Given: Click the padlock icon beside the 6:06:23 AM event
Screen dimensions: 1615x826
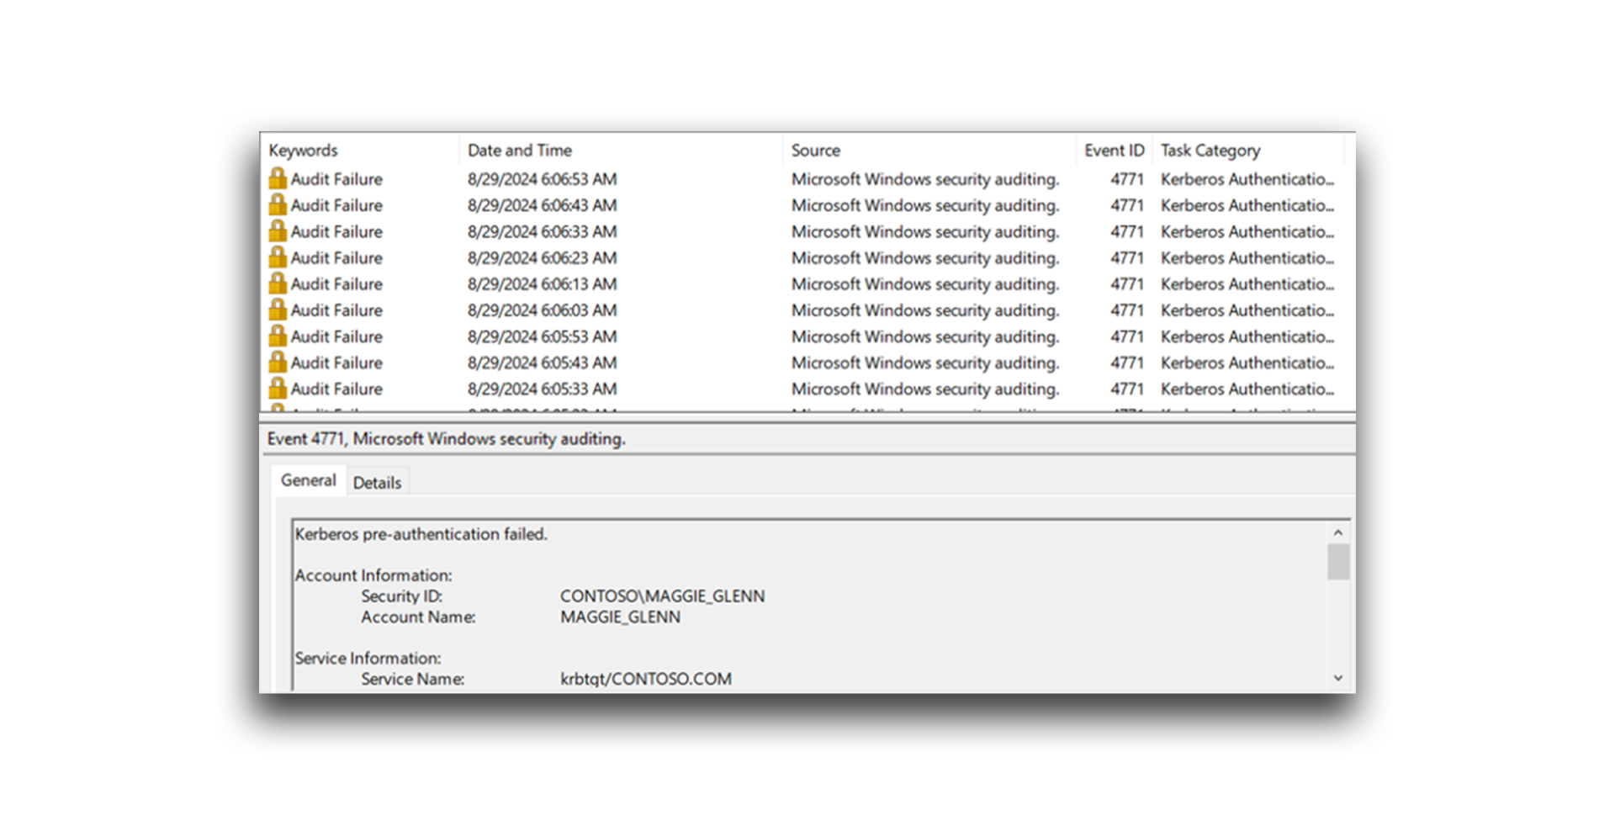Looking at the screenshot, I should [x=278, y=257].
